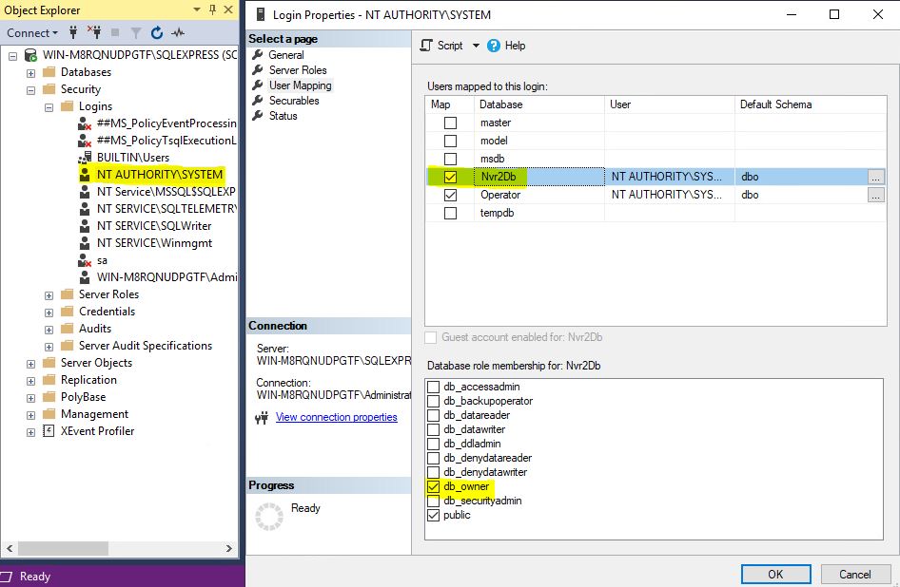Click the OK button
Screen dimensions: 900x587
coord(775,574)
